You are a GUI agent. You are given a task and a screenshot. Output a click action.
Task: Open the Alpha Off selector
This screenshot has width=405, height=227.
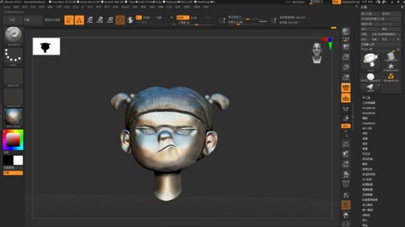click(x=13, y=77)
